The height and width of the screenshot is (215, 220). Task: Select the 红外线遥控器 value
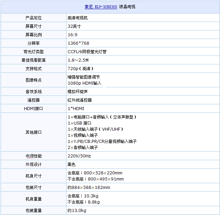pos(80,100)
